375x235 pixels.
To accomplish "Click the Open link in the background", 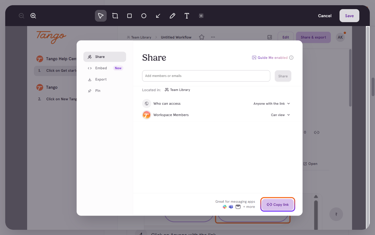I will (310, 164).
